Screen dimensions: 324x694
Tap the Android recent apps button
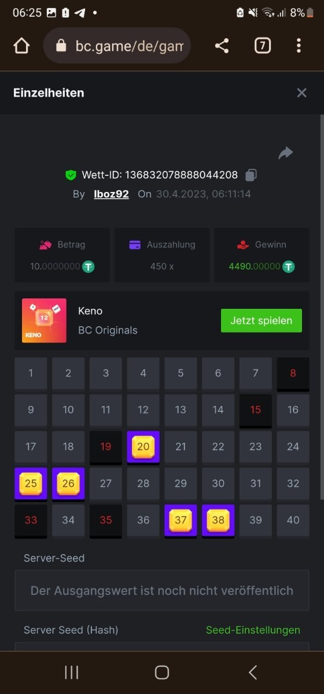pos(72,672)
